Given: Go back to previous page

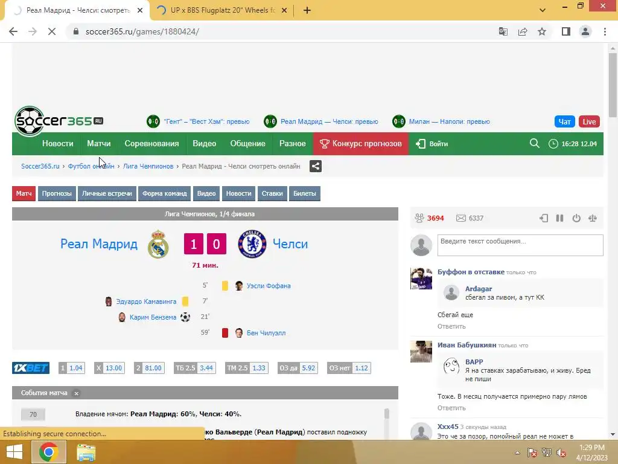Looking at the screenshot, I should click(13, 31).
